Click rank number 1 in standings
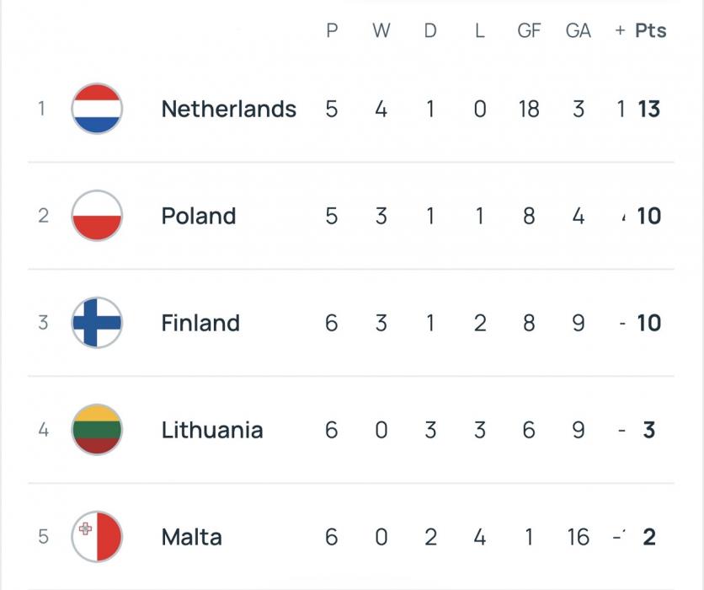 pyautogui.click(x=40, y=109)
